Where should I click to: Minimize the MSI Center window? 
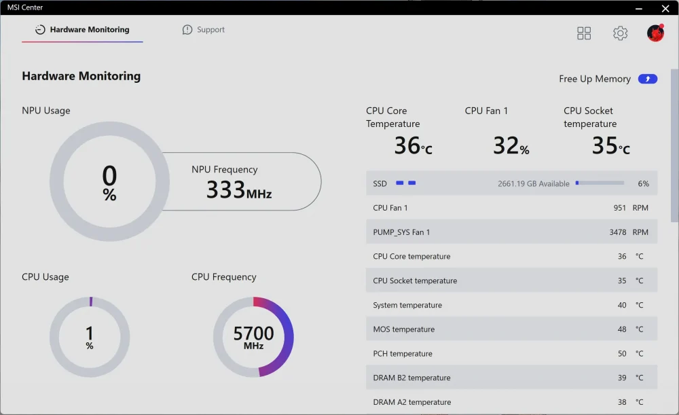click(x=639, y=8)
